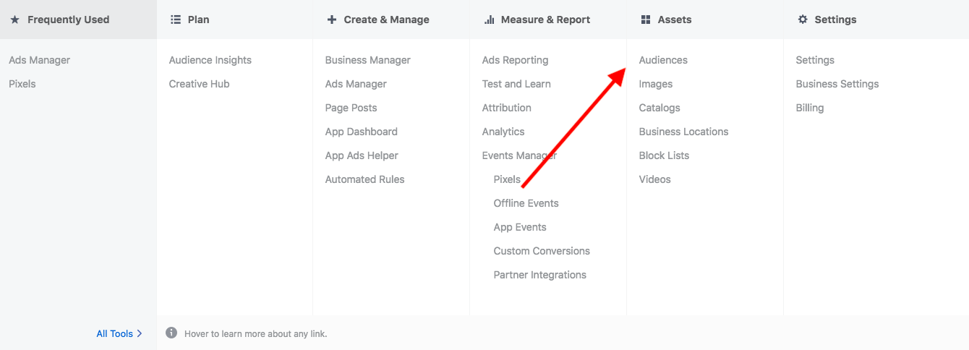Select the Create & Manage header text

click(387, 20)
